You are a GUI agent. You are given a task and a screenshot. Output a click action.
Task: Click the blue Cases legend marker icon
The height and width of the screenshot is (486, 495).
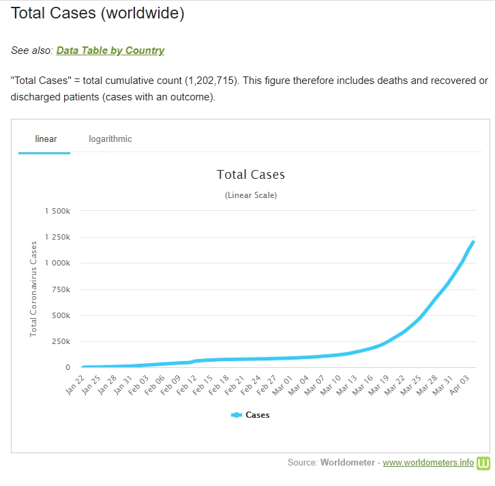coord(237,415)
